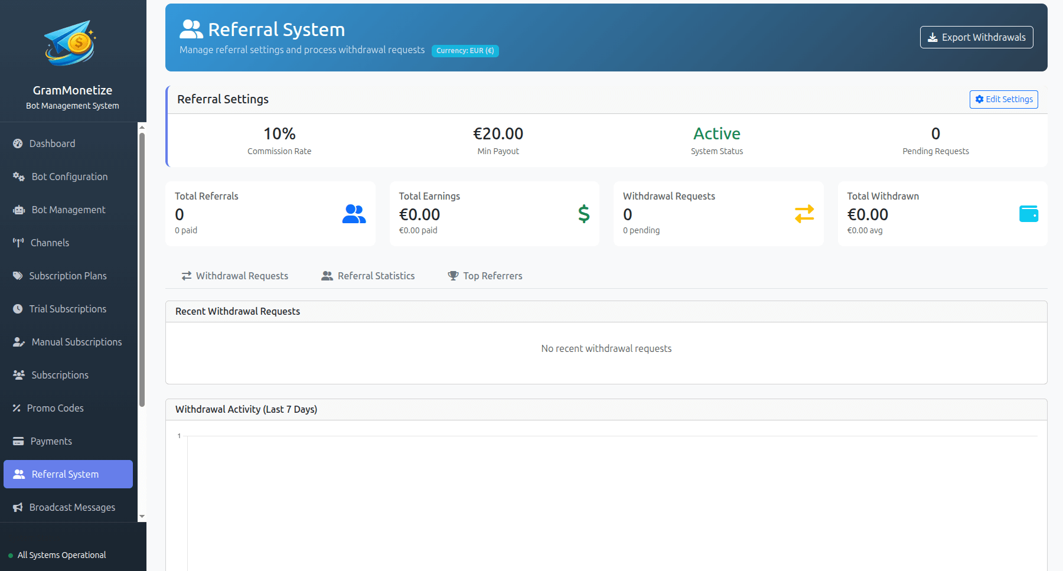Click the Channels antenna icon
This screenshot has height=571, width=1063.
(17, 243)
